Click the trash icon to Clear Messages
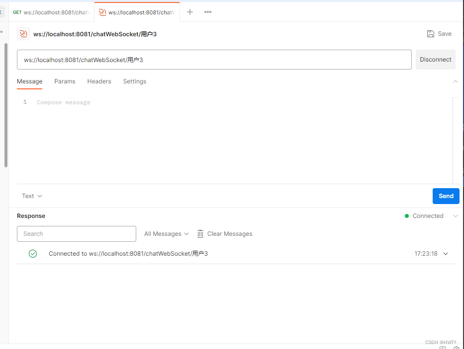Screen dimensions: 464x349 pos(200,233)
